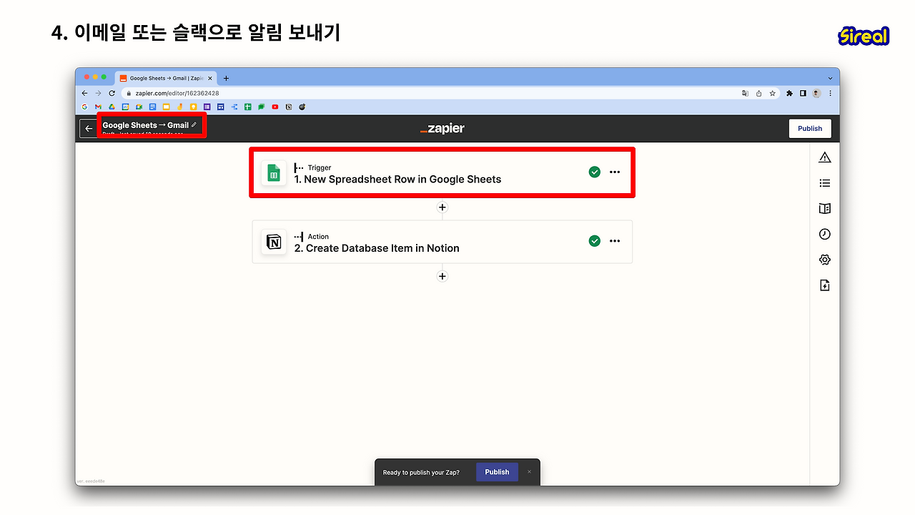View site info via lock icon
The image size is (915, 515).
[129, 93]
